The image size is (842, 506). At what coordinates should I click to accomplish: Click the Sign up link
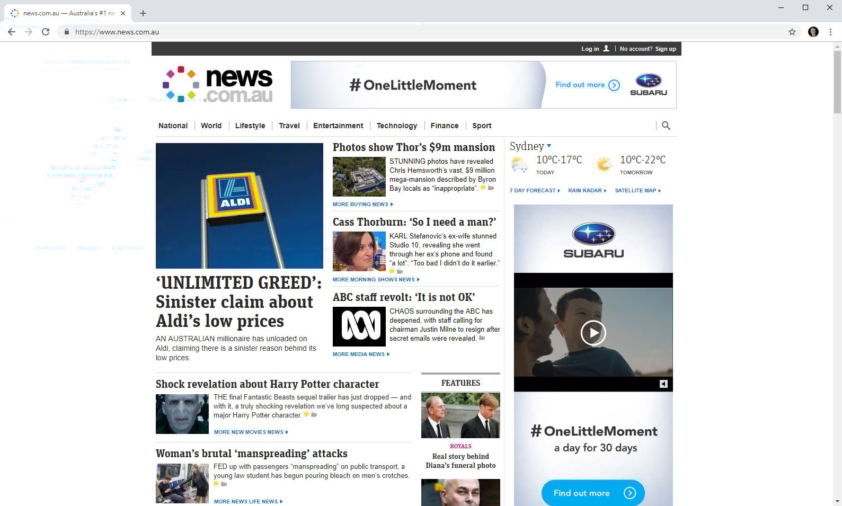pyautogui.click(x=666, y=49)
